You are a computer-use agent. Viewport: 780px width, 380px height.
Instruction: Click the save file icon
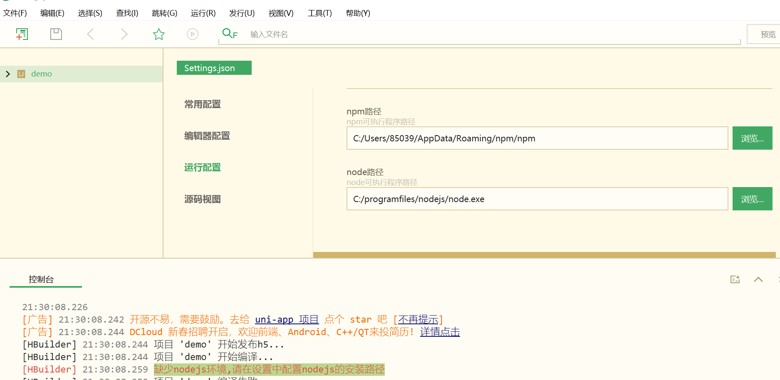[56, 34]
